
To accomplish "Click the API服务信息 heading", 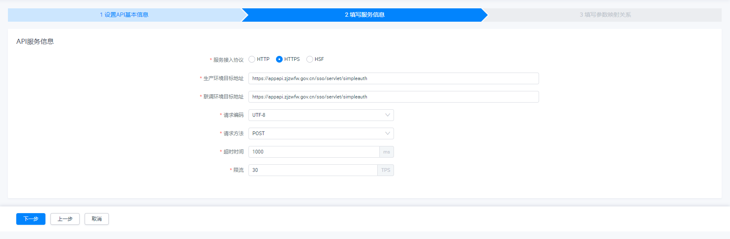I will coord(35,41).
